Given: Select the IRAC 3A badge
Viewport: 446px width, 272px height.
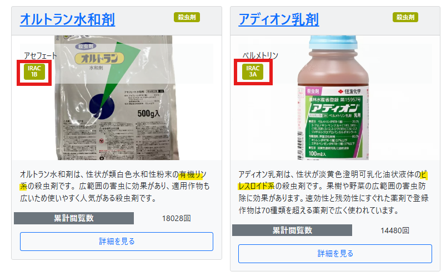Looking at the screenshot, I should [253, 72].
